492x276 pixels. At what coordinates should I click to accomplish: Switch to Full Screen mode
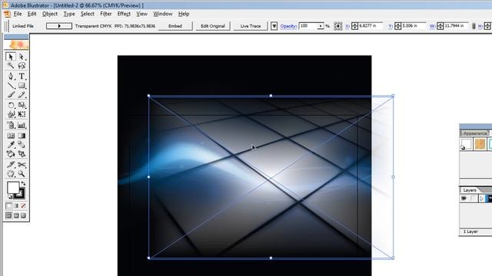pyautogui.click(x=23, y=215)
